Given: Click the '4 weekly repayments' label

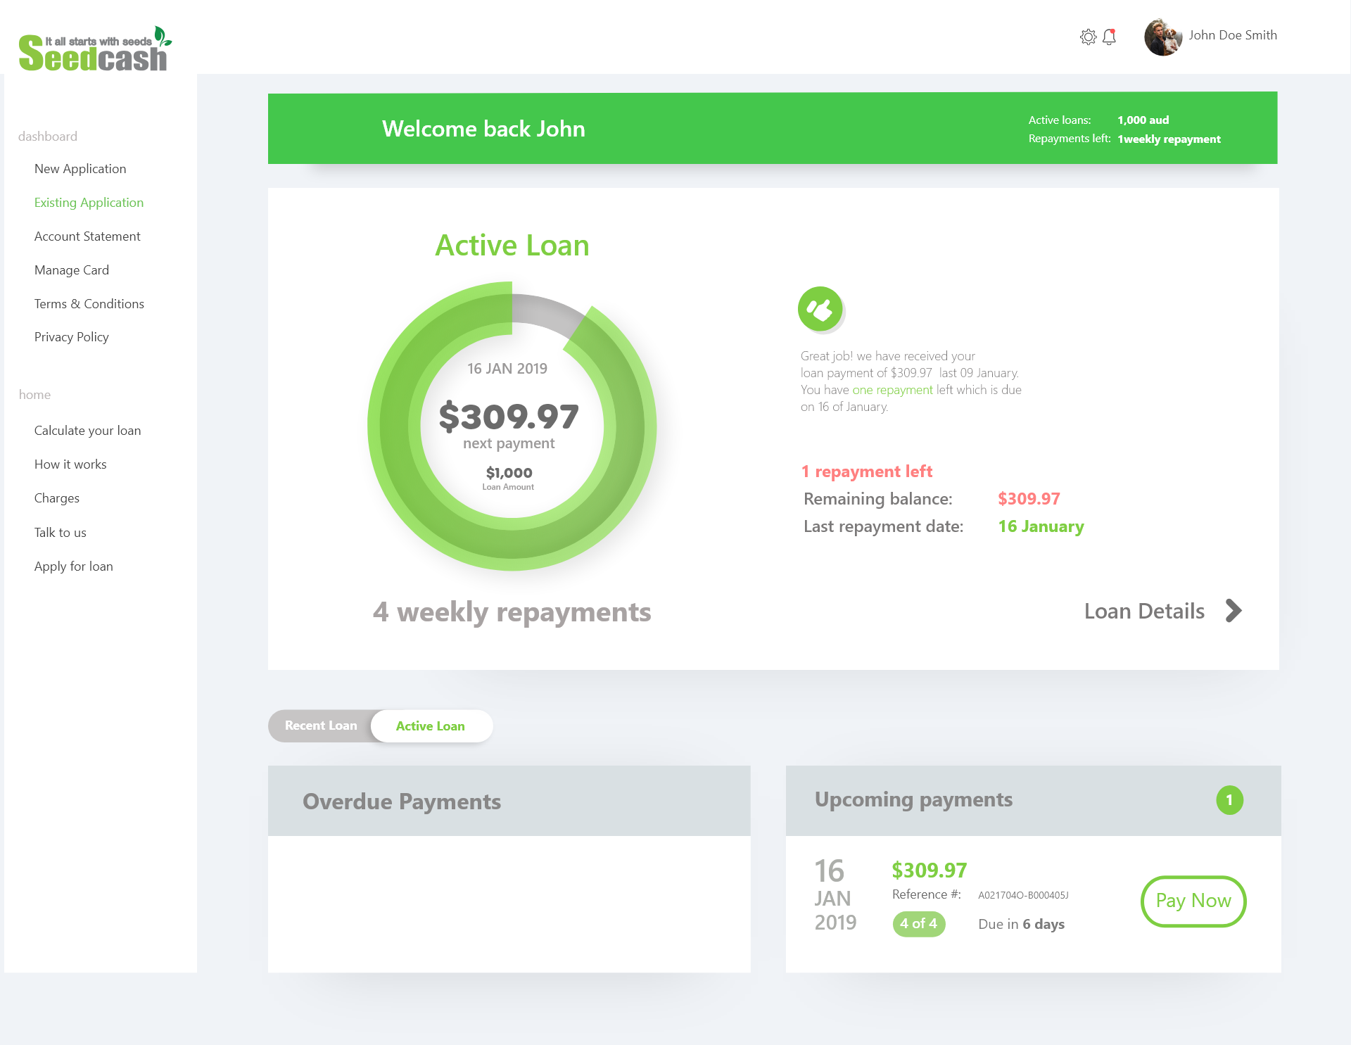Looking at the screenshot, I should pyautogui.click(x=512, y=612).
